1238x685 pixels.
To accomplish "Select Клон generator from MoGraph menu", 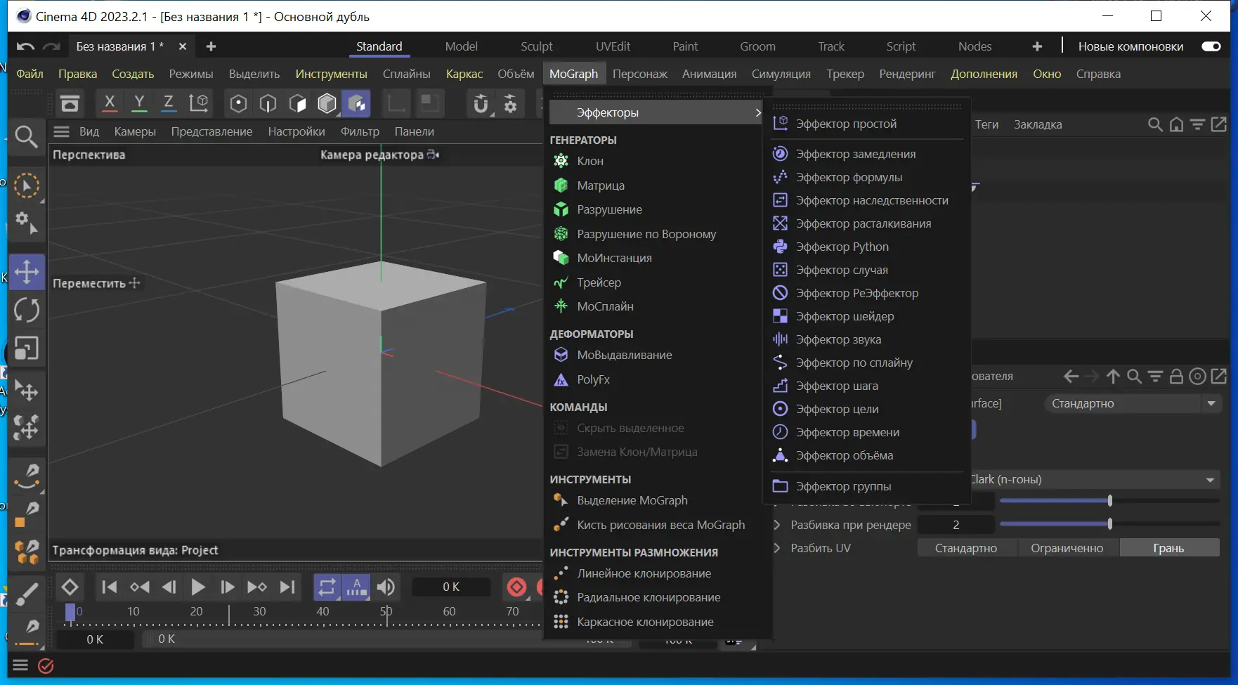I will click(590, 161).
